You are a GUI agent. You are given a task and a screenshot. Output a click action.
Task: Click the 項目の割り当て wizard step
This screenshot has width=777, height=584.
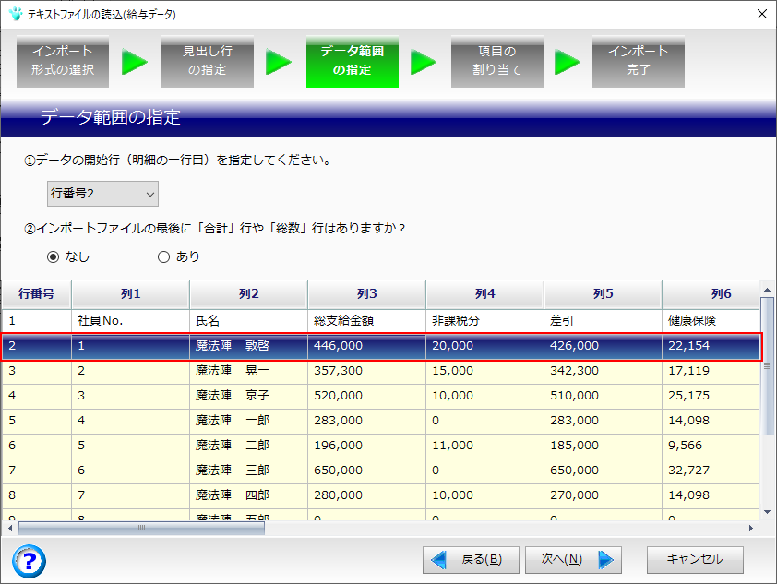coord(496,62)
